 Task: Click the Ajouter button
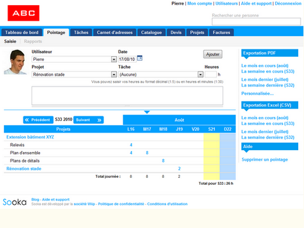pos(213,54)
